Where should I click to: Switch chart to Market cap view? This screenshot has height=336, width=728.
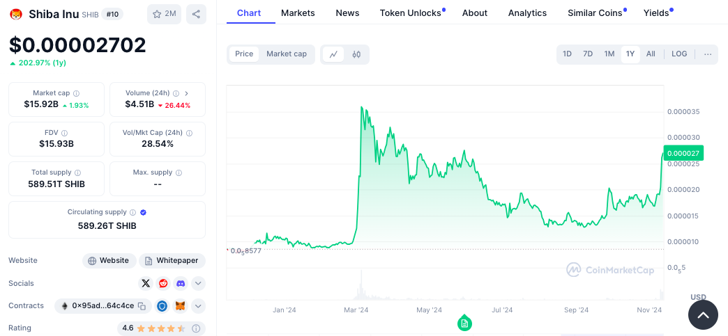[287, 54]
